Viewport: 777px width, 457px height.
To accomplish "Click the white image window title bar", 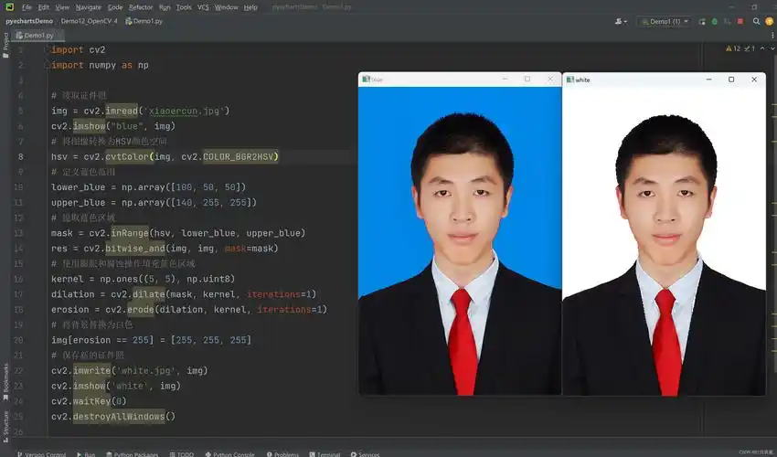I will (x=640, y=80).
